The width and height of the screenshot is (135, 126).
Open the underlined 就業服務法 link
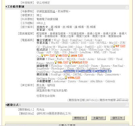pyautogui.click(x=49, y=12)
